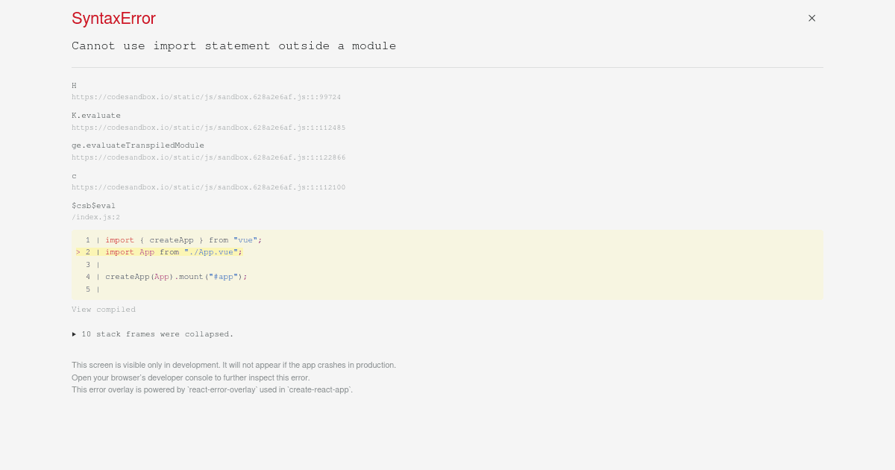Click the sandbox.628a2e6af.js:1:112100 URL
This screenshot has height=470, width=895.
click(208, 187)
